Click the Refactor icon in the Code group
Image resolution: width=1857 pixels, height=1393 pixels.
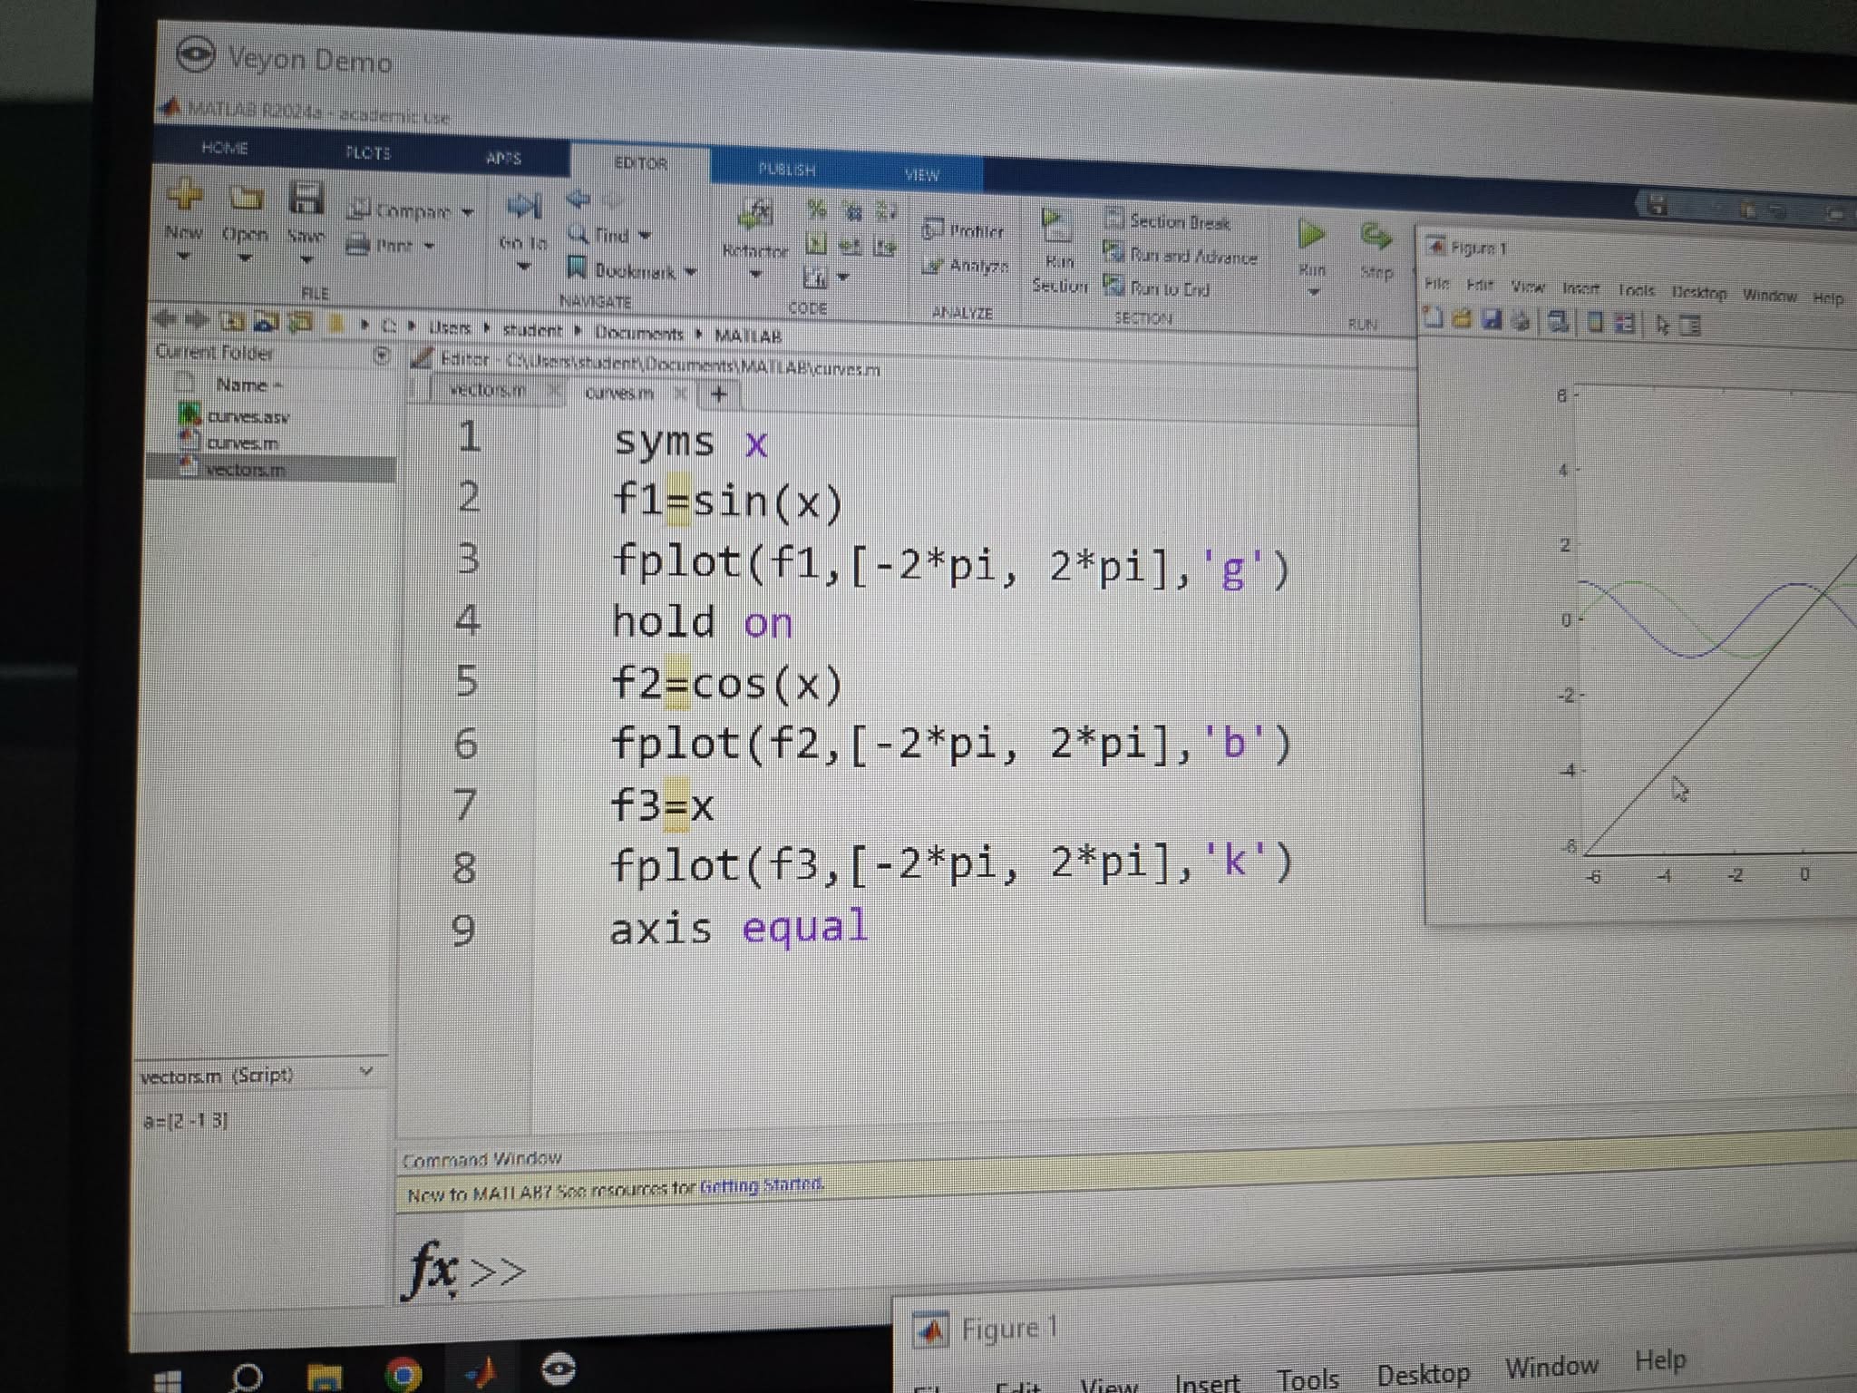click(755, 215)
